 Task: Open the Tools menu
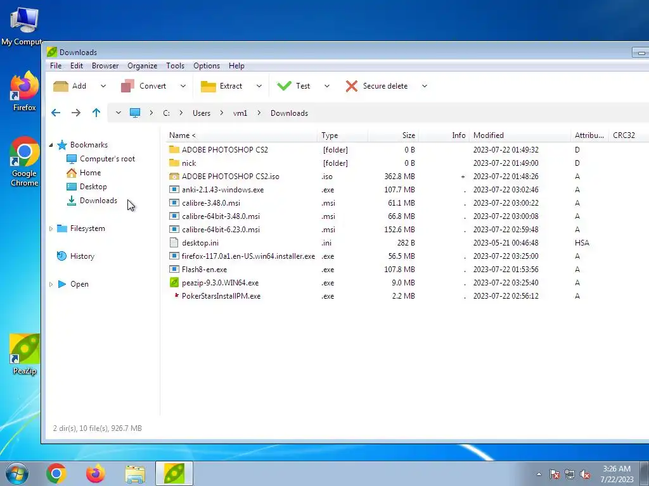[x=175, y=66]
